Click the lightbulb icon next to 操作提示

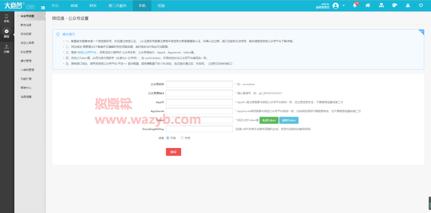(58, 34)
